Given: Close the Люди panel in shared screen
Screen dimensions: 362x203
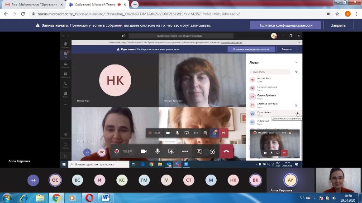Looking at the screenshot, I should pos(296,62).
